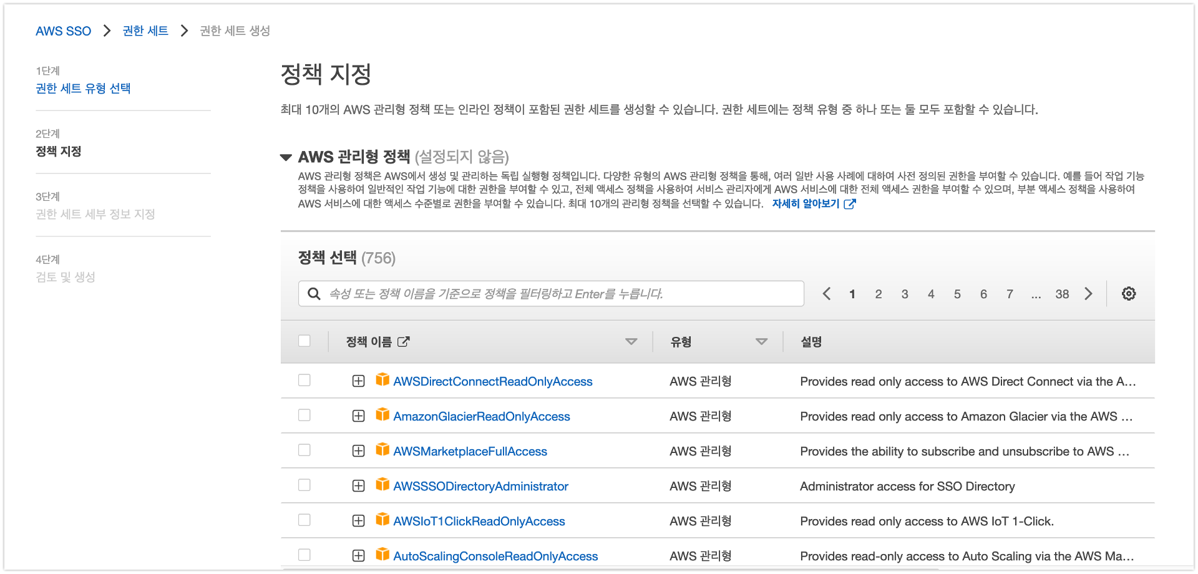
Task: Click the 정책 선택 (756) heading
Action: (x=347, y=258)
